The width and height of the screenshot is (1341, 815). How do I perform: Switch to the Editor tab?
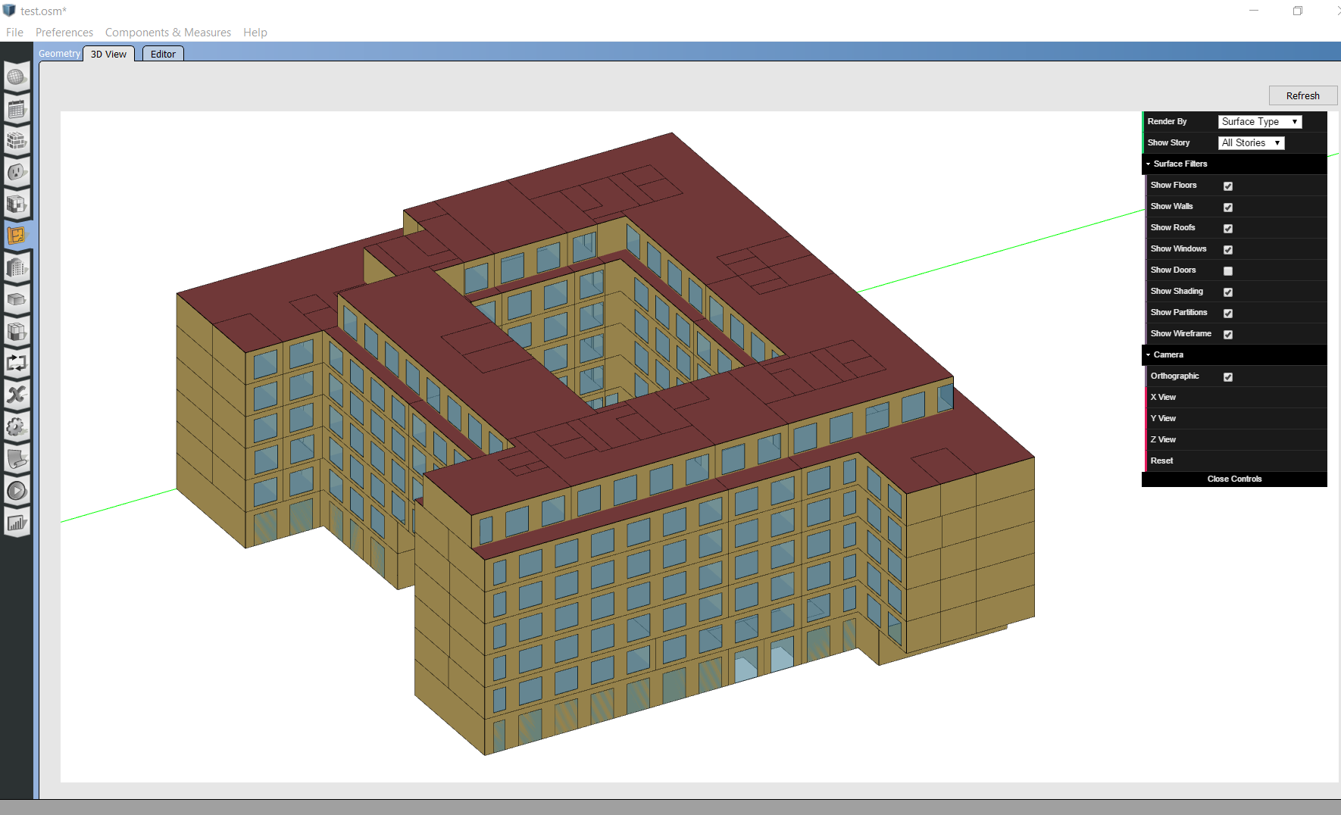pyautogui.click(x=162, y=54)
